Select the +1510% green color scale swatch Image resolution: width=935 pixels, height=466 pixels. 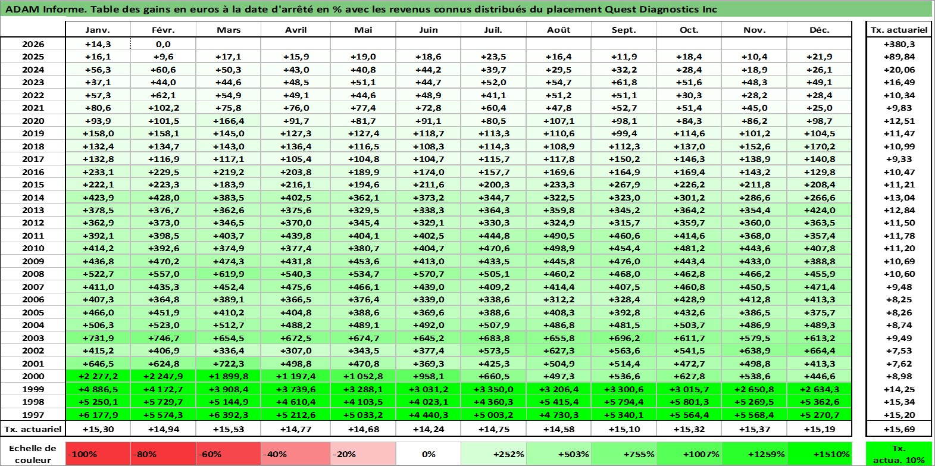pos(820,454)
